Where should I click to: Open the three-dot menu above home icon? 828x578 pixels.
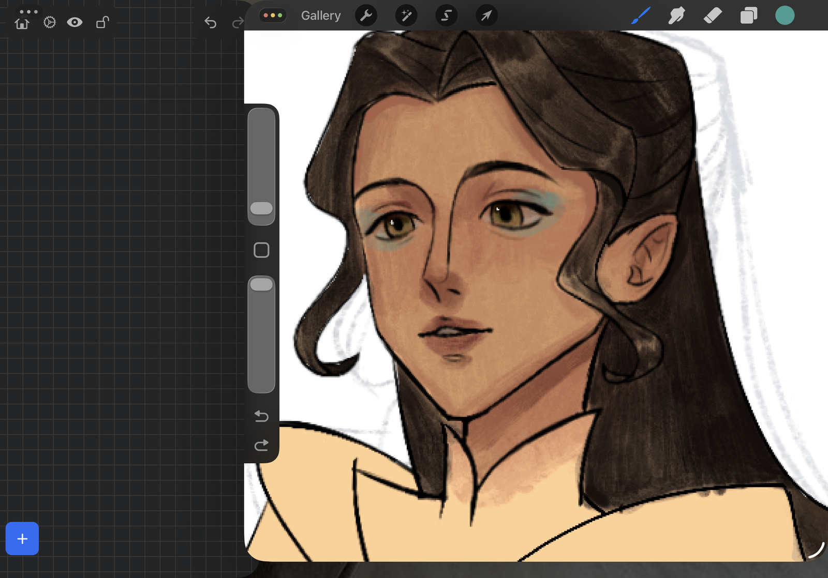click(x=28, y=11)
